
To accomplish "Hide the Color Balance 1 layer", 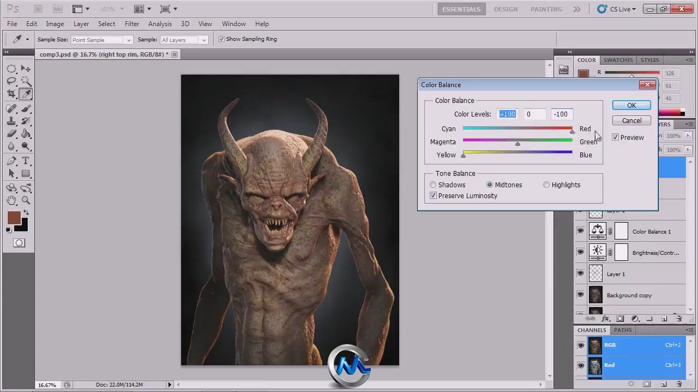I will [x=580, y=231].
